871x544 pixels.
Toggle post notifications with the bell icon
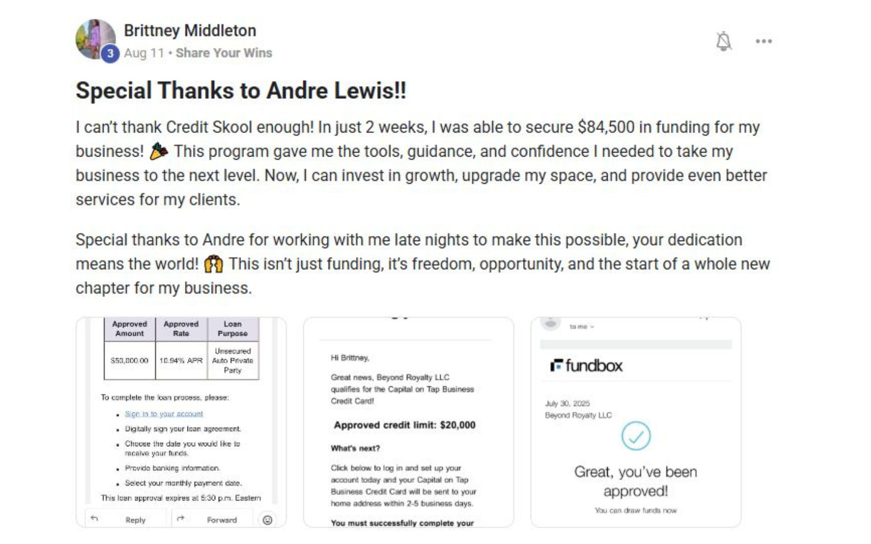coord(723,41)
